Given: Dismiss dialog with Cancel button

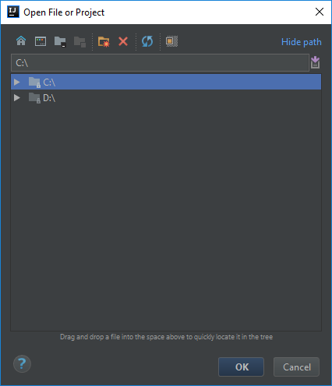Looking at the screenshot, I should click(x=296, y=367).
